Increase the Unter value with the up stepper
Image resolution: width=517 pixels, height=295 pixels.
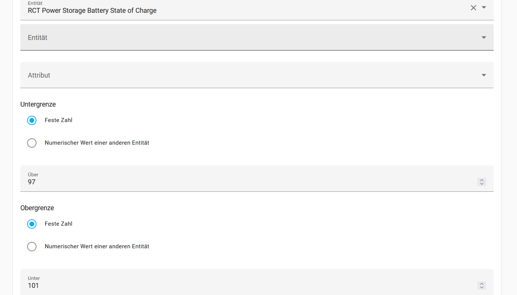(482, 284)
